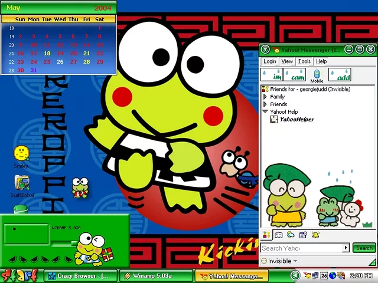Click the Mobile phone icon in Messenger toolbar
This screenshot has height=283, width=378.
pos(317,75)
